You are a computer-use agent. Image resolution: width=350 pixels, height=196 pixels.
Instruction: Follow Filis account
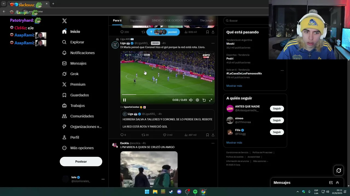pyautogui.click(x=277, y=132)
